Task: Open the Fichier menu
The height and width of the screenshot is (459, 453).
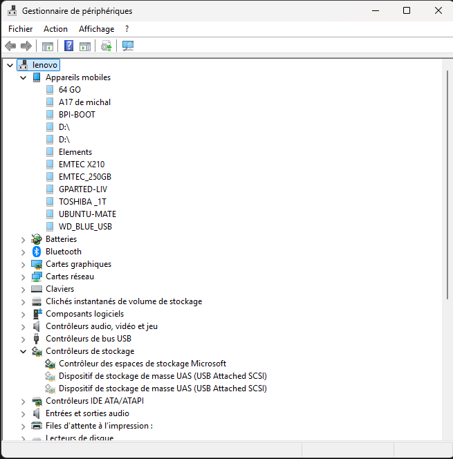Action: (21, 29)
